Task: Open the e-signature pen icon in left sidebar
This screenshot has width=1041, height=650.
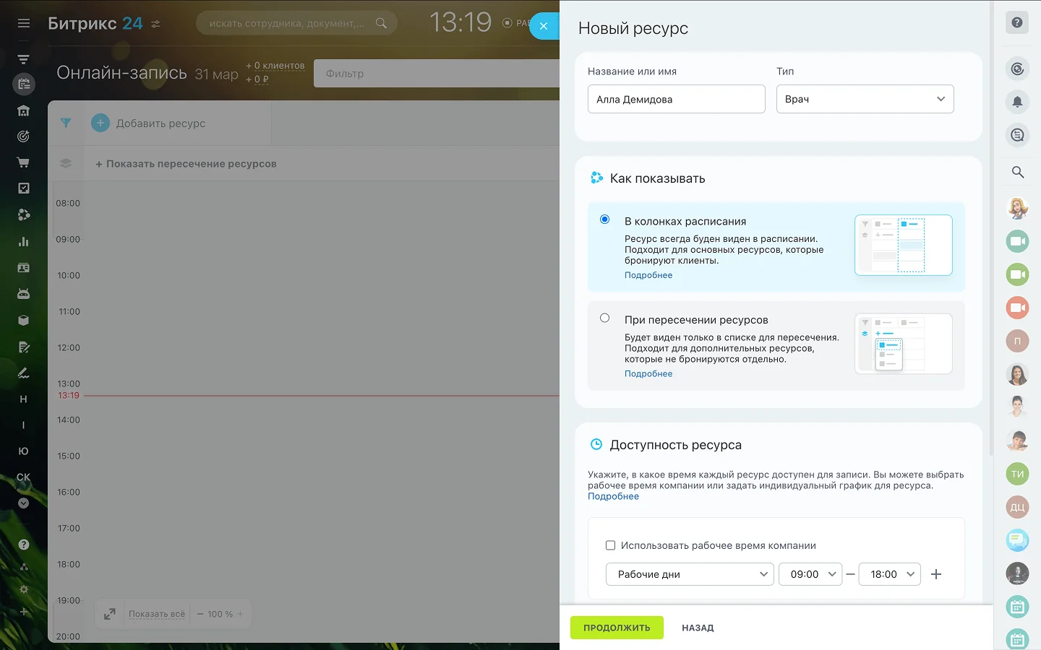Action: point(24,373)
